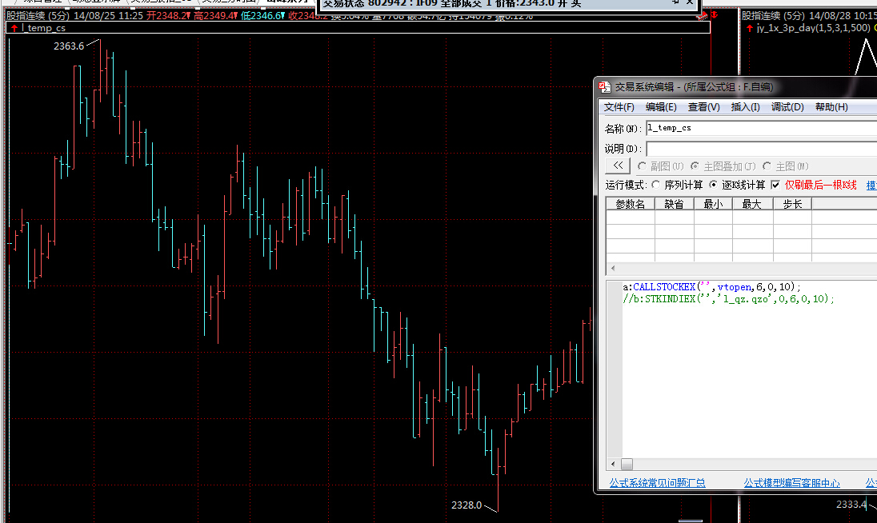Toggle 仅刷最后一根K线 checkbox

pyautogui.click(x=775, y=185)
